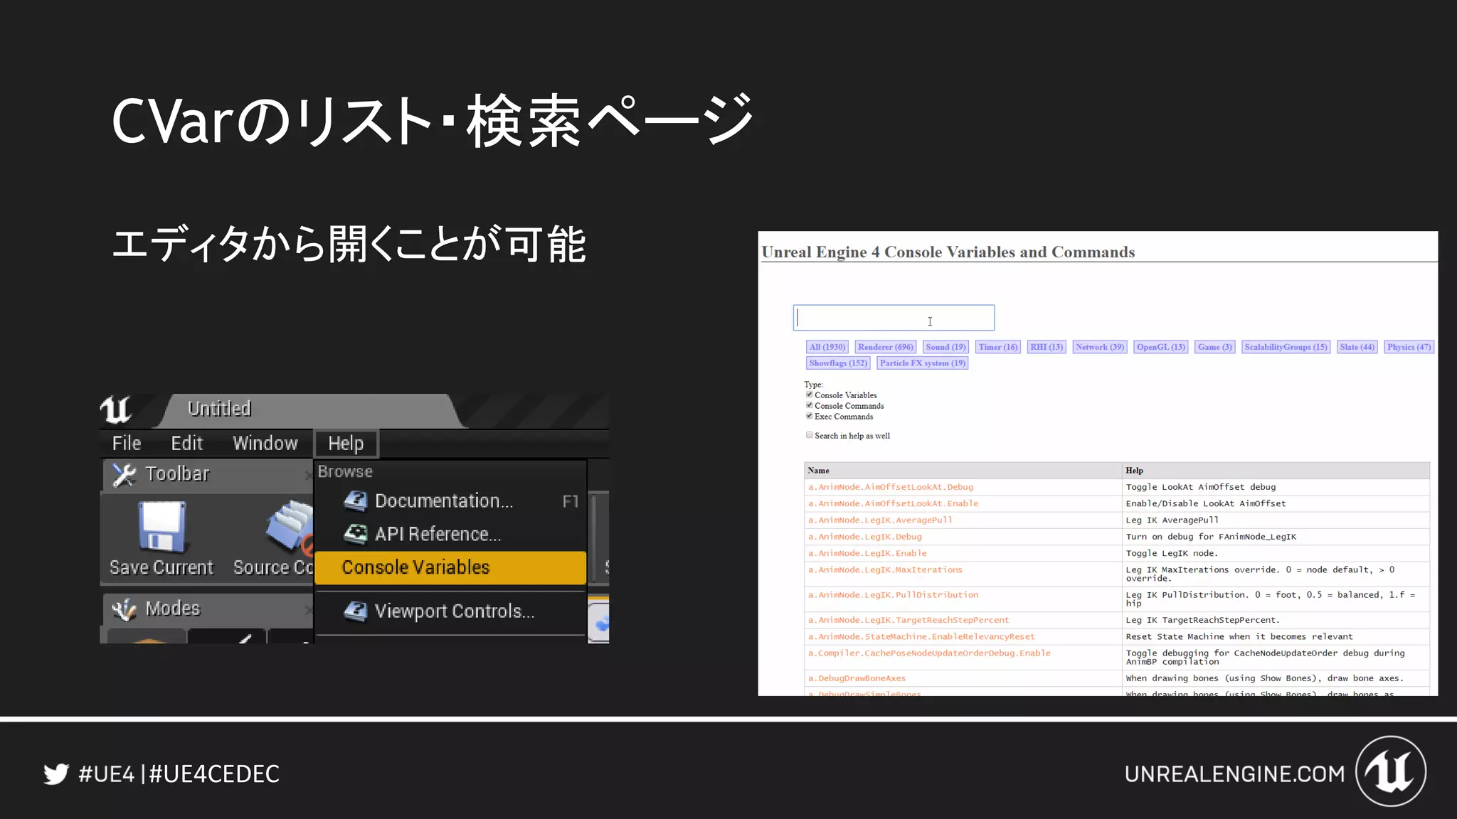
Task: Open the File menu
Action: 127,443
